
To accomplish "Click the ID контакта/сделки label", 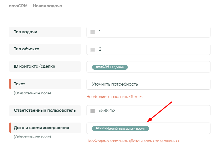I will [34, 66].
